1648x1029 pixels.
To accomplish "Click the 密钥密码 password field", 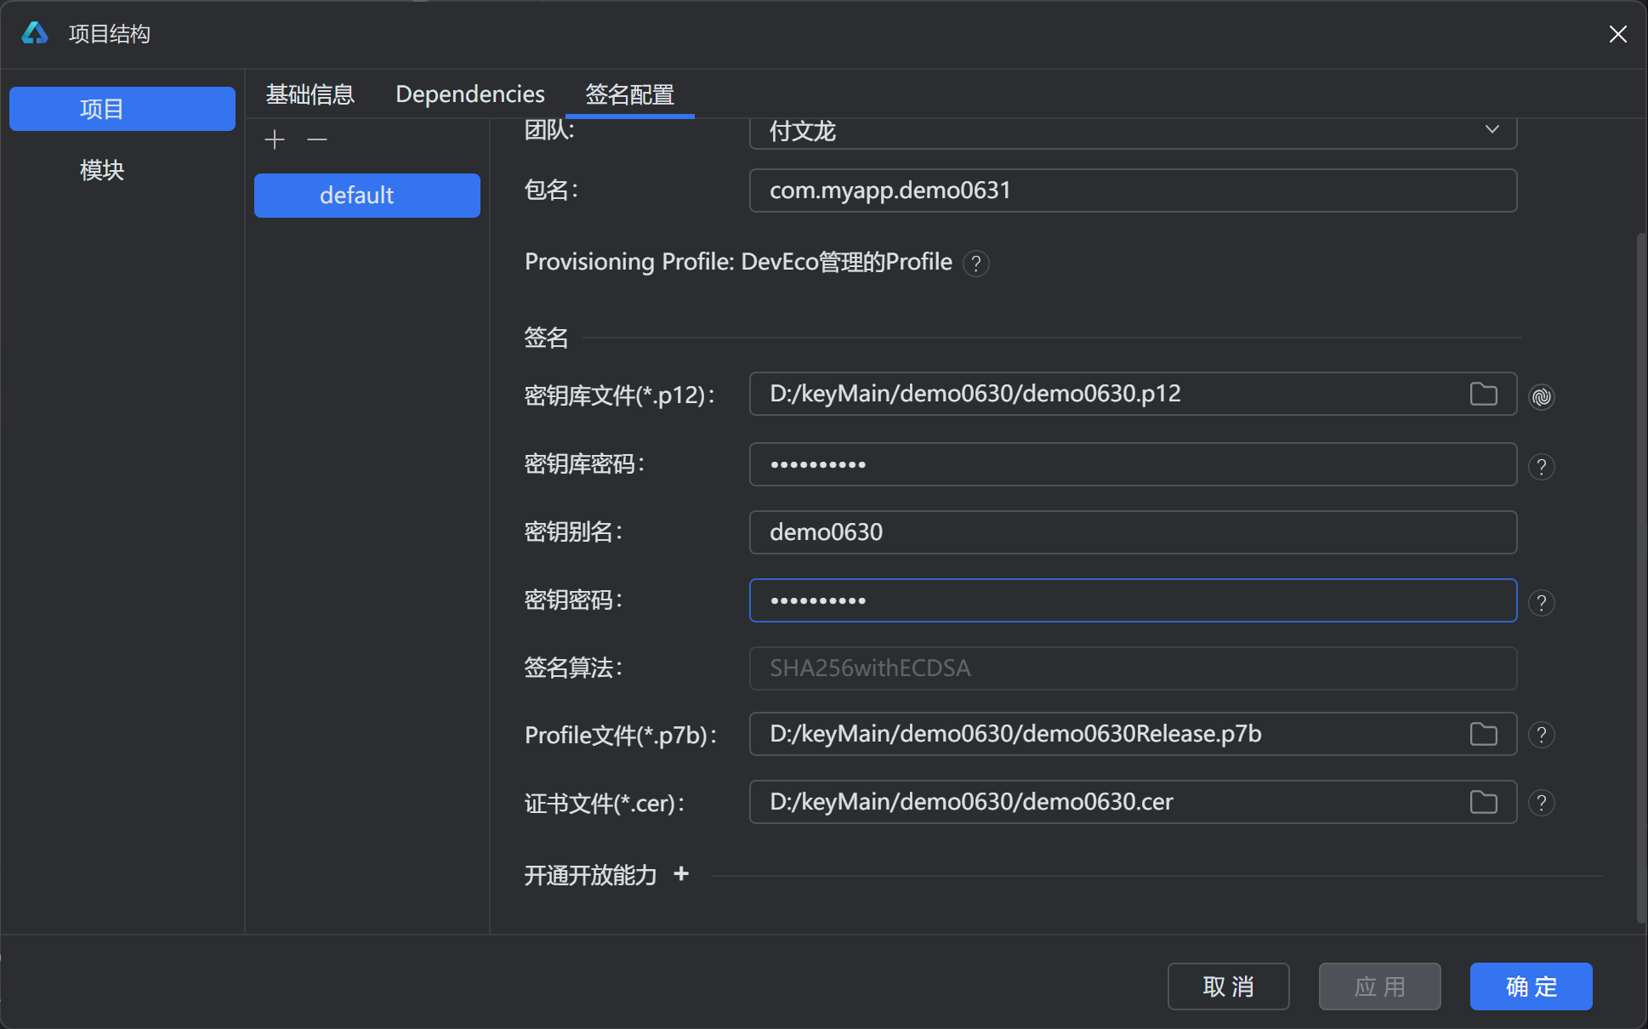I will coord(1133,600).
